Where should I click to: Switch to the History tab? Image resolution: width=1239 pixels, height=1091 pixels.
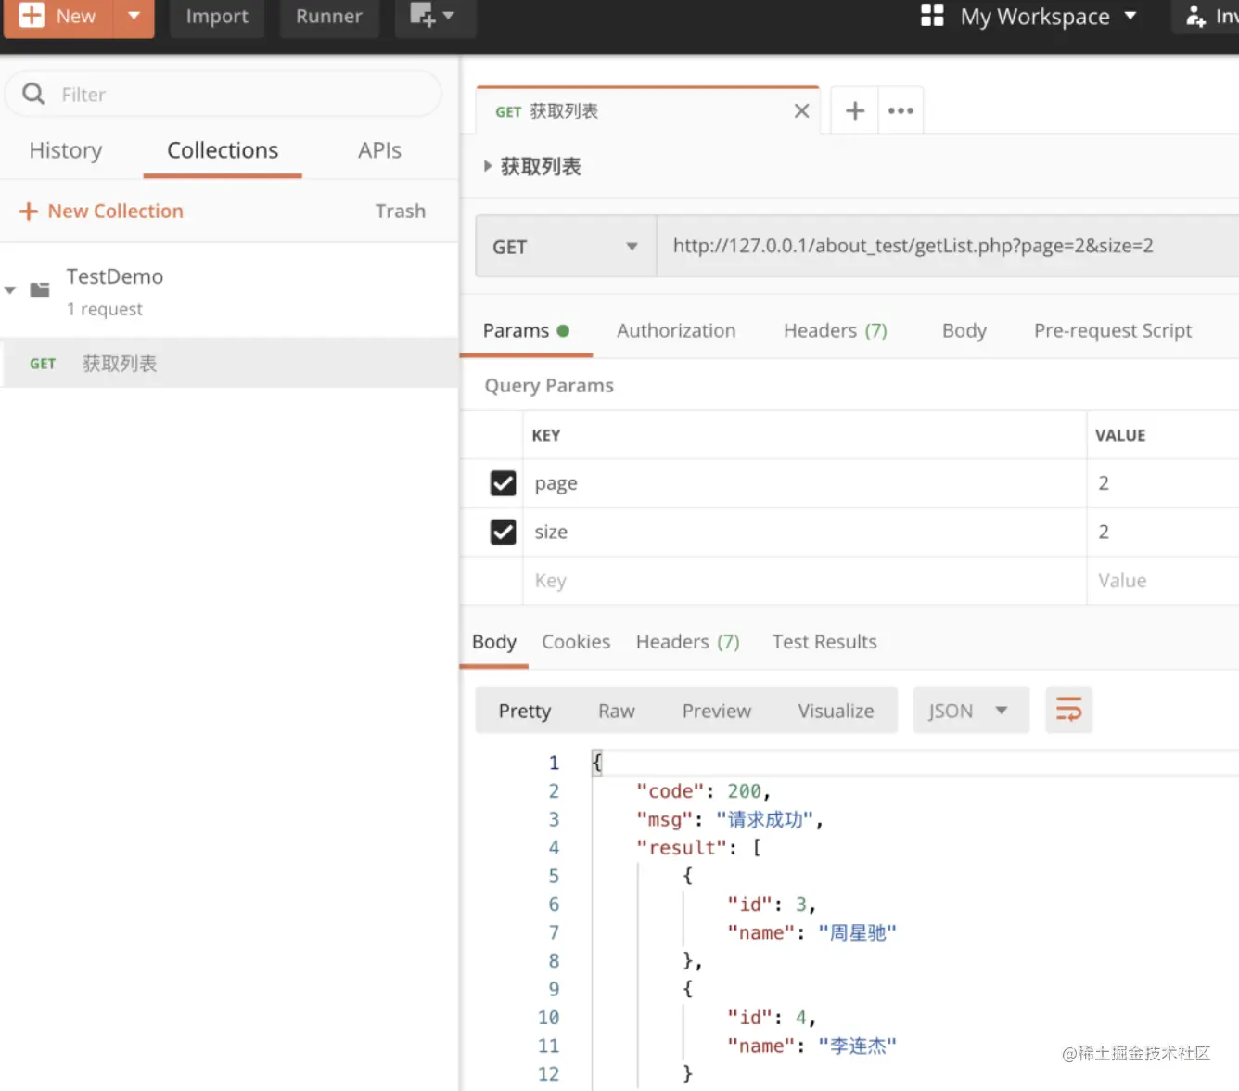click(x=66, y=150)
